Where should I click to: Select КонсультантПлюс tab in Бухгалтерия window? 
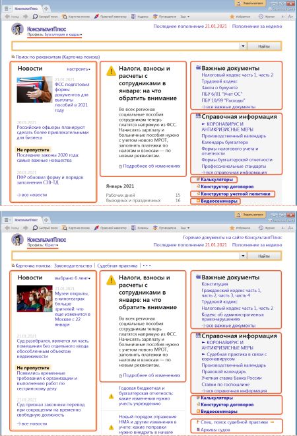(26, 9)
